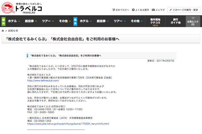The width and height of the screenshot is (202, 134).
Task: Expand the green arrow next to domestic ツアー
Action: point(53,21)
